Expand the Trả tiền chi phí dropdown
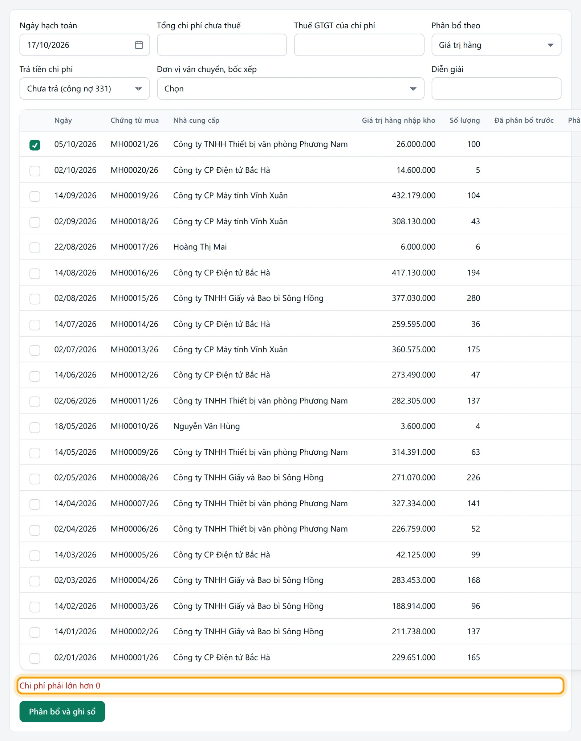This screenshot has height=741, width=581. [85, 89]
